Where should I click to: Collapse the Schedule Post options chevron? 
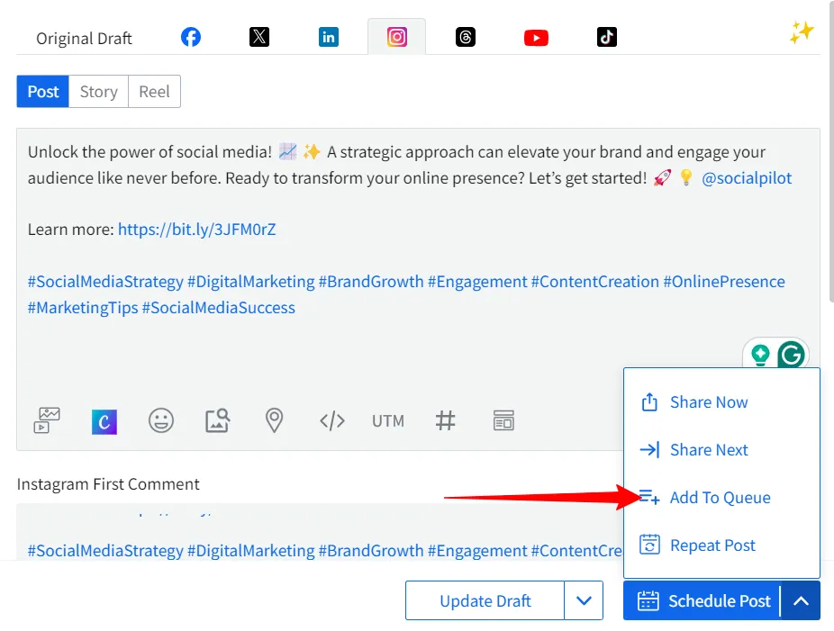(x=801, y=600)
